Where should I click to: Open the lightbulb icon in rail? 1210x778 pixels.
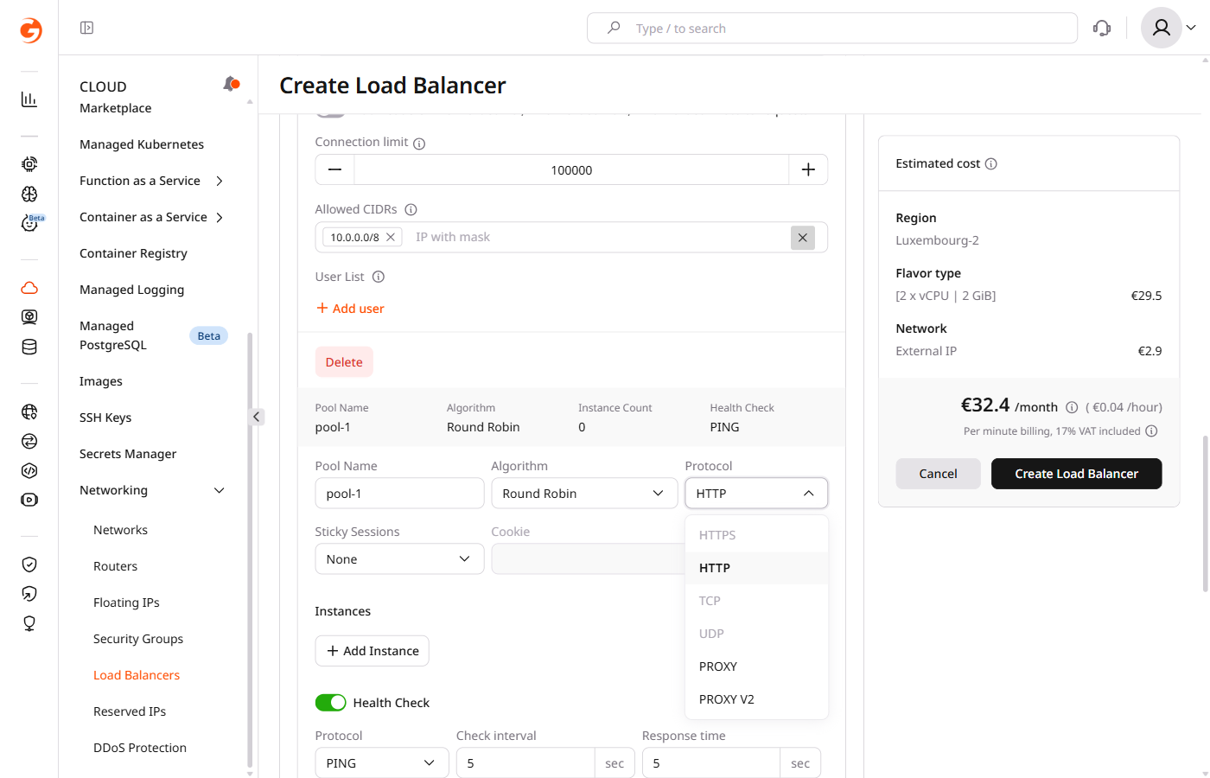click(29, 623)
